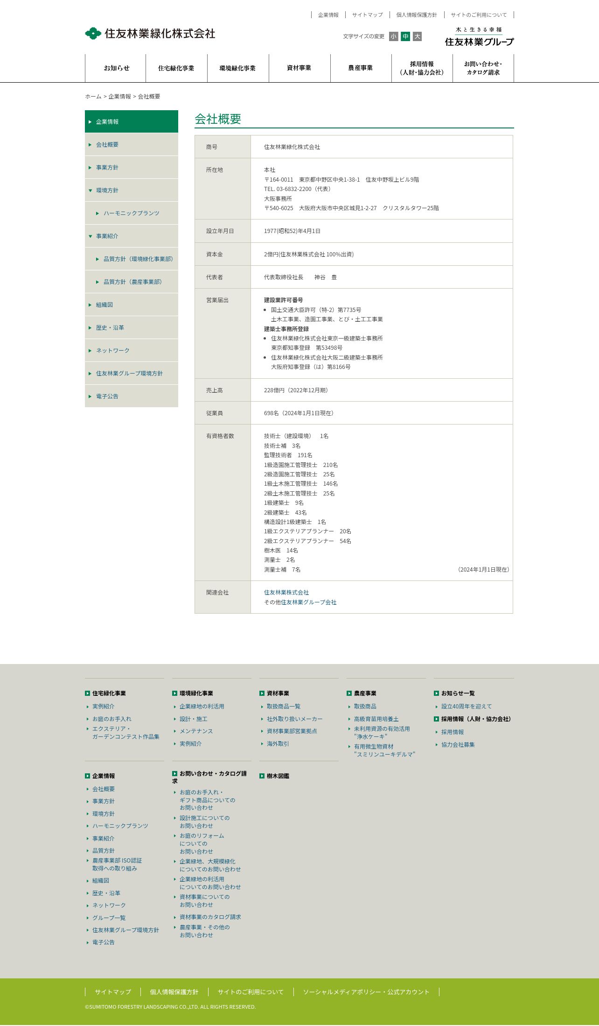
Task: Open footer 海外取引 link
Action: (278, 744)
